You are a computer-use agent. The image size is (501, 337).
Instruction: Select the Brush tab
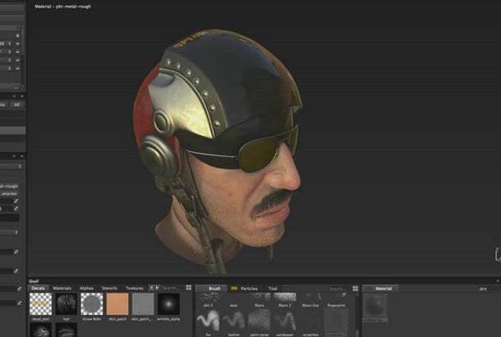point(214,289)
